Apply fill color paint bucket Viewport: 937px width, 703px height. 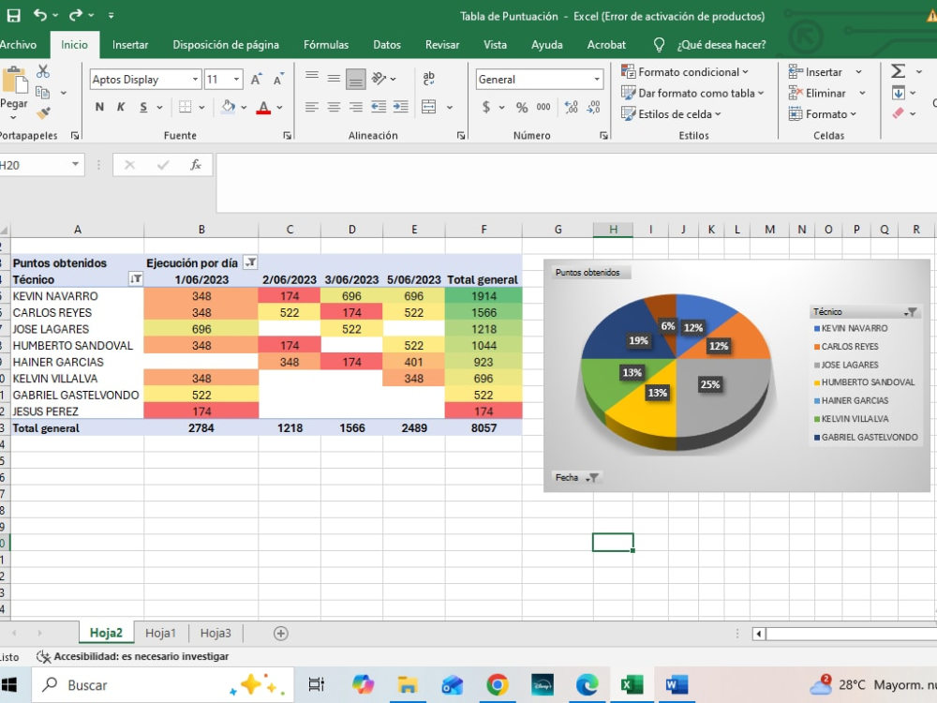pyautogui.click(x=228, y=107)
